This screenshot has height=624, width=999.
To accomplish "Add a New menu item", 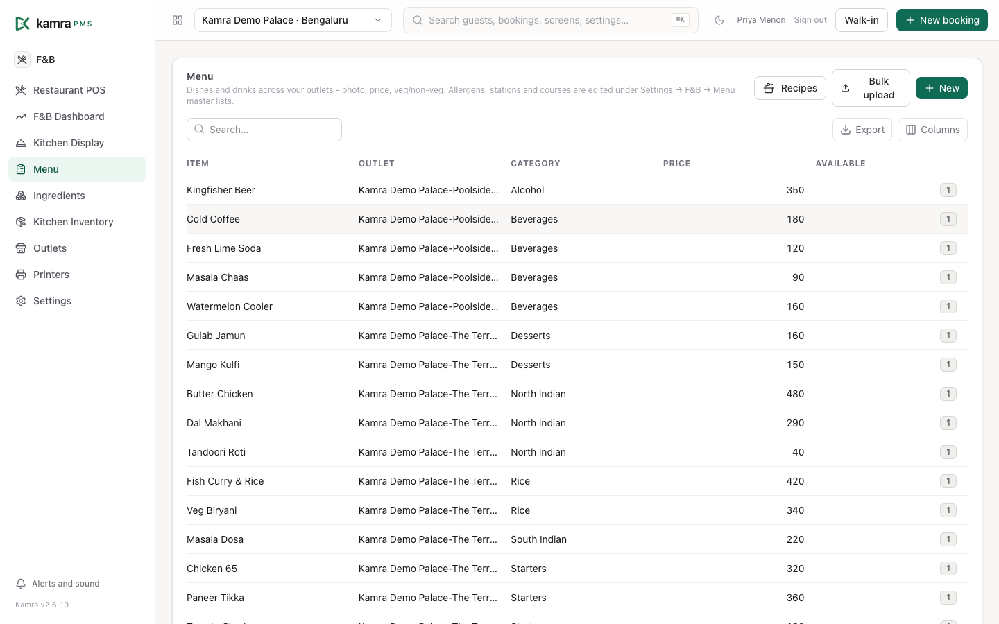I will [941, 88].
